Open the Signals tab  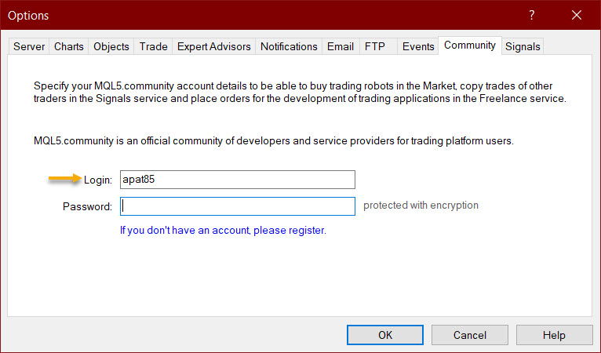coord(523,47)
